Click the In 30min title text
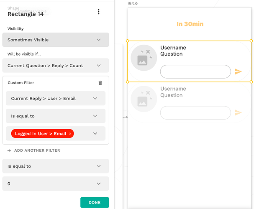254x209 pixels. (x=190, y=24)
